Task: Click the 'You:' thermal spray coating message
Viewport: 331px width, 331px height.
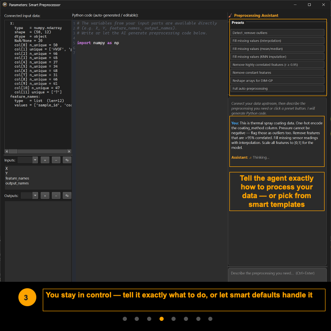Action: 277,135
